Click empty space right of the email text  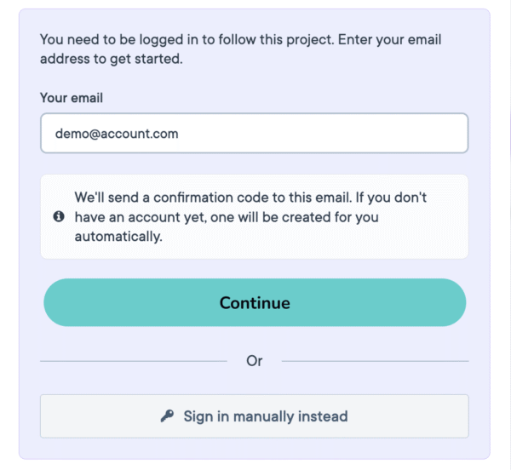[x=341, y=134]
